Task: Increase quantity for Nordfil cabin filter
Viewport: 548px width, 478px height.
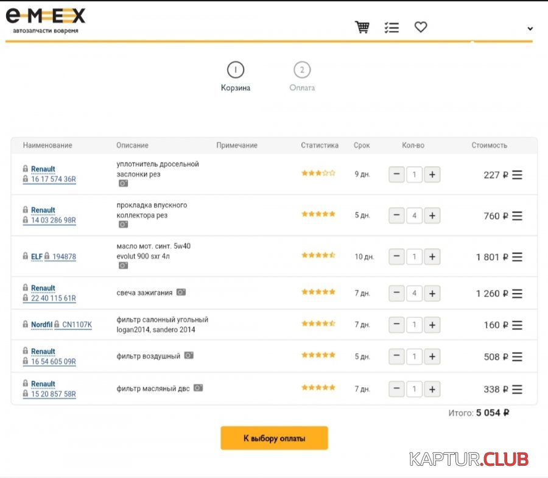Action: 432,325
